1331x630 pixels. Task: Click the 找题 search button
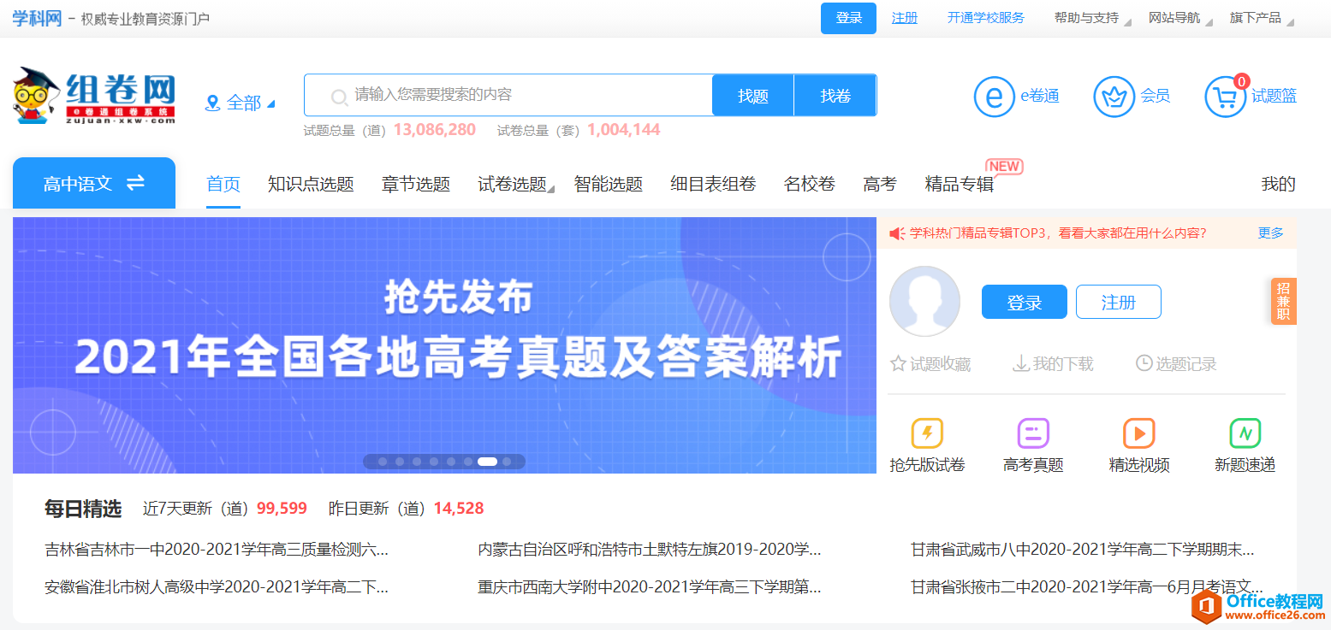coord(753,95)
